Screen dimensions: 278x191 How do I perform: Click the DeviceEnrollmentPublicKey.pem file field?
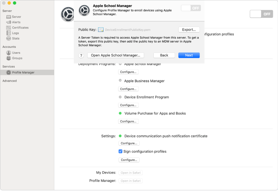(x=126, y=30)
